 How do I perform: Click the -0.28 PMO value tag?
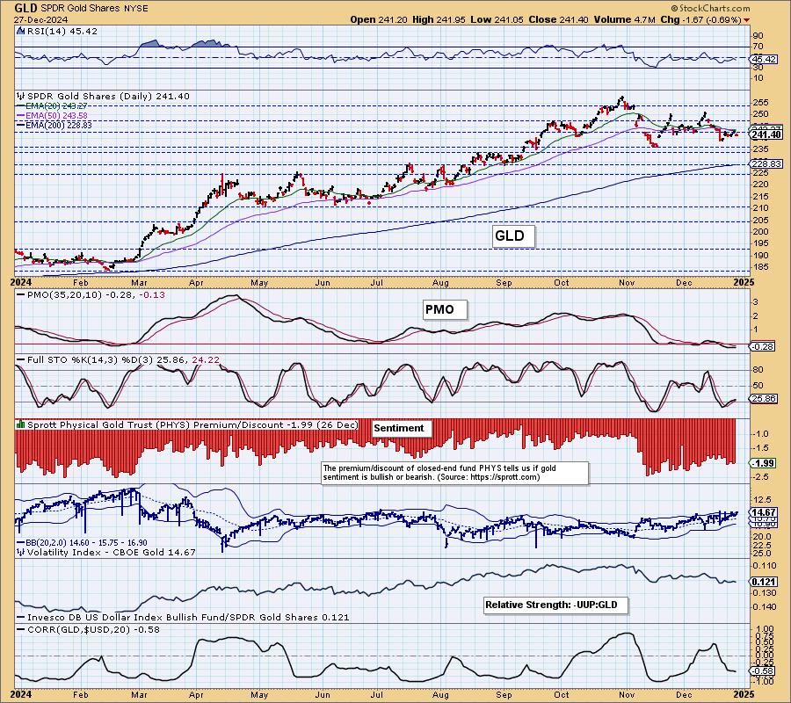763,346
